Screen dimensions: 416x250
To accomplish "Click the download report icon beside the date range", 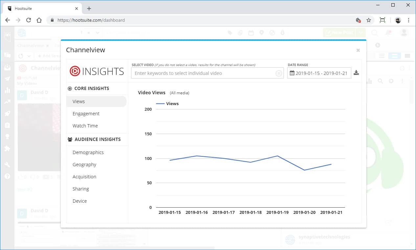I will (x=356, y=73).
